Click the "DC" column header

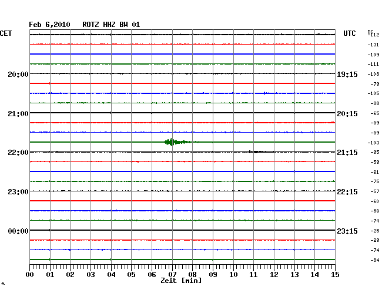click(370, 32)
